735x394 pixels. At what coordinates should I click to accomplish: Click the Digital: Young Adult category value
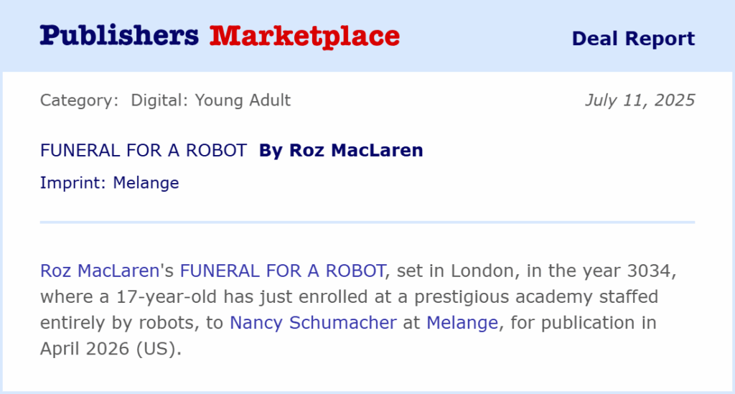coord(210,100)
